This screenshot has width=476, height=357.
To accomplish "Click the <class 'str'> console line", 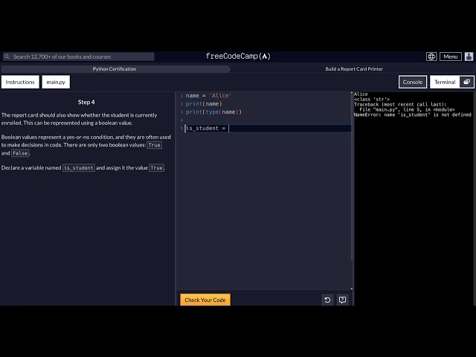I will (372, 99).
